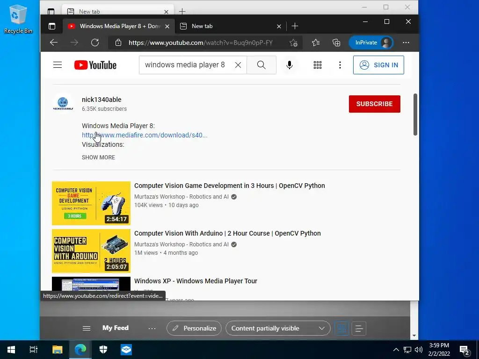Click Personalize in the background new tab
This screenshot has width=479, height=359.
click(x=194, y=328)
